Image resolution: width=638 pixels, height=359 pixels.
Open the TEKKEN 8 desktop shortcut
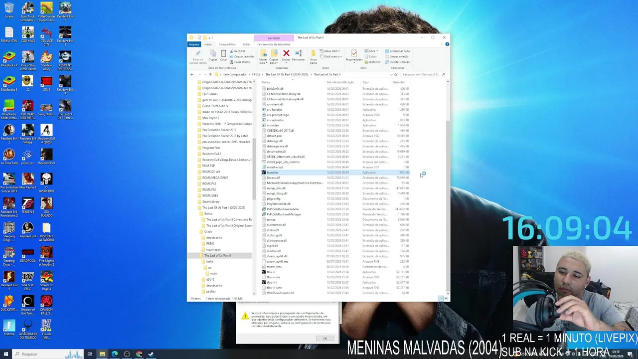[27, 205]
